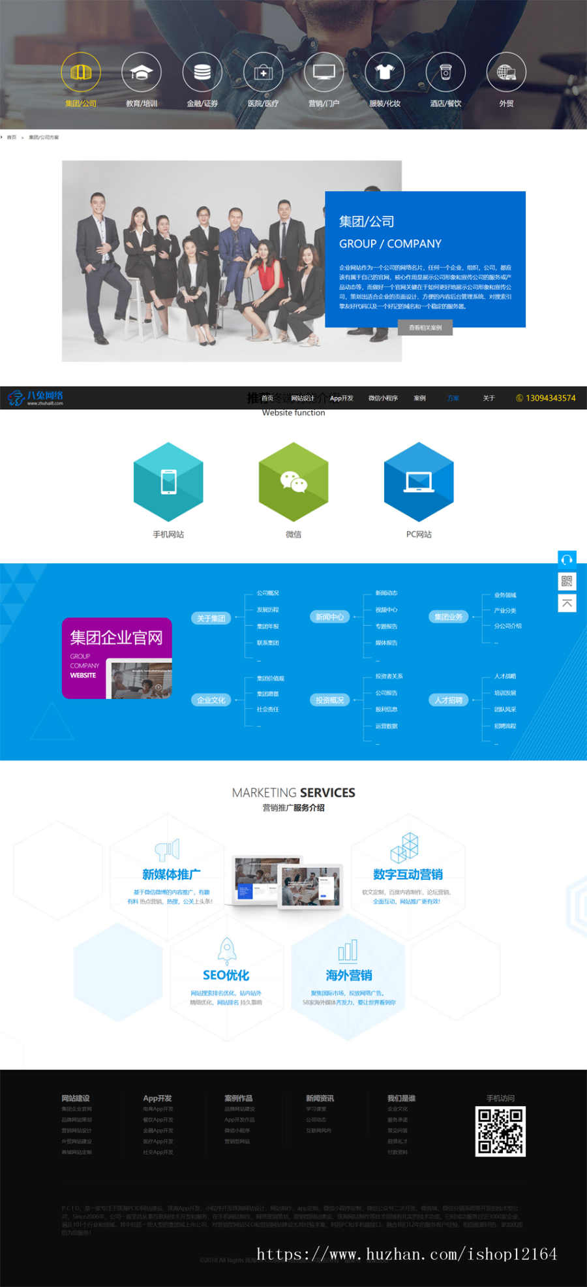
Task: Open footer link 学习课堂
Action: click(x=316, y=1109)
